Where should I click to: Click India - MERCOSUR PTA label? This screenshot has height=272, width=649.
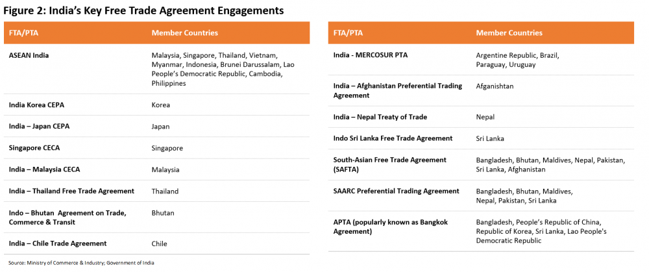pos(371,55)
